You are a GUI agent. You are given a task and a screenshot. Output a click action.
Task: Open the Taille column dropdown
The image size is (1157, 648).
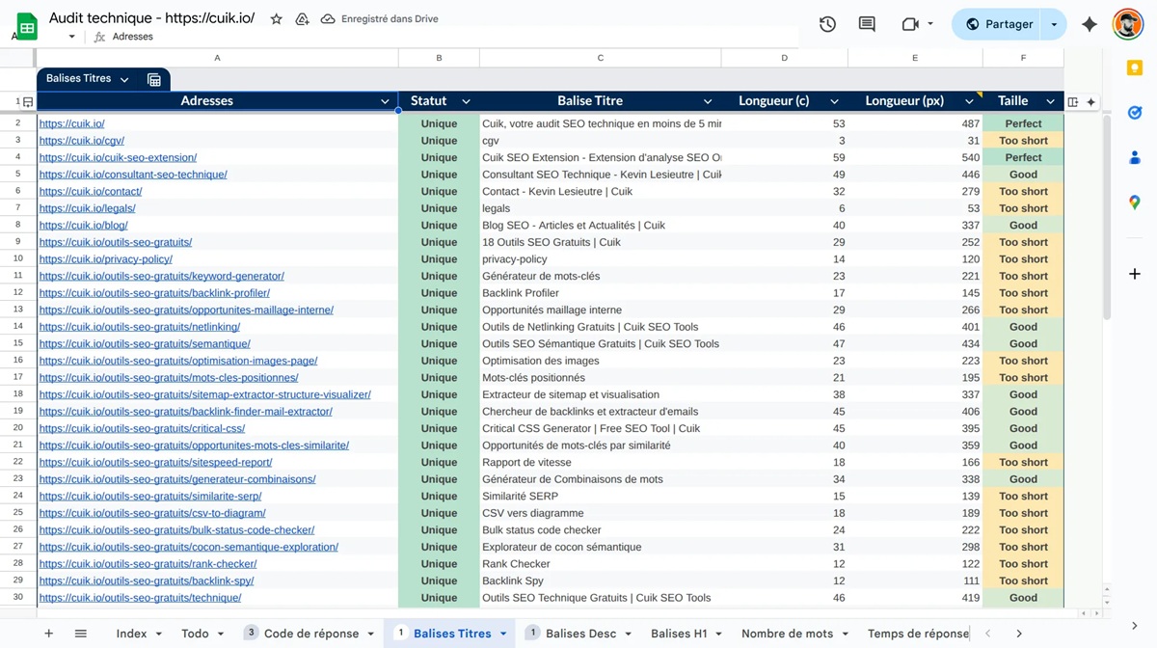click(x=1050, y=101)
